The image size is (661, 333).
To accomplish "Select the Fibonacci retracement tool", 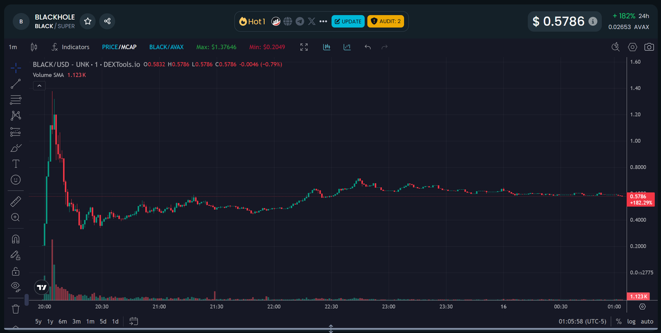I will 16,100.
